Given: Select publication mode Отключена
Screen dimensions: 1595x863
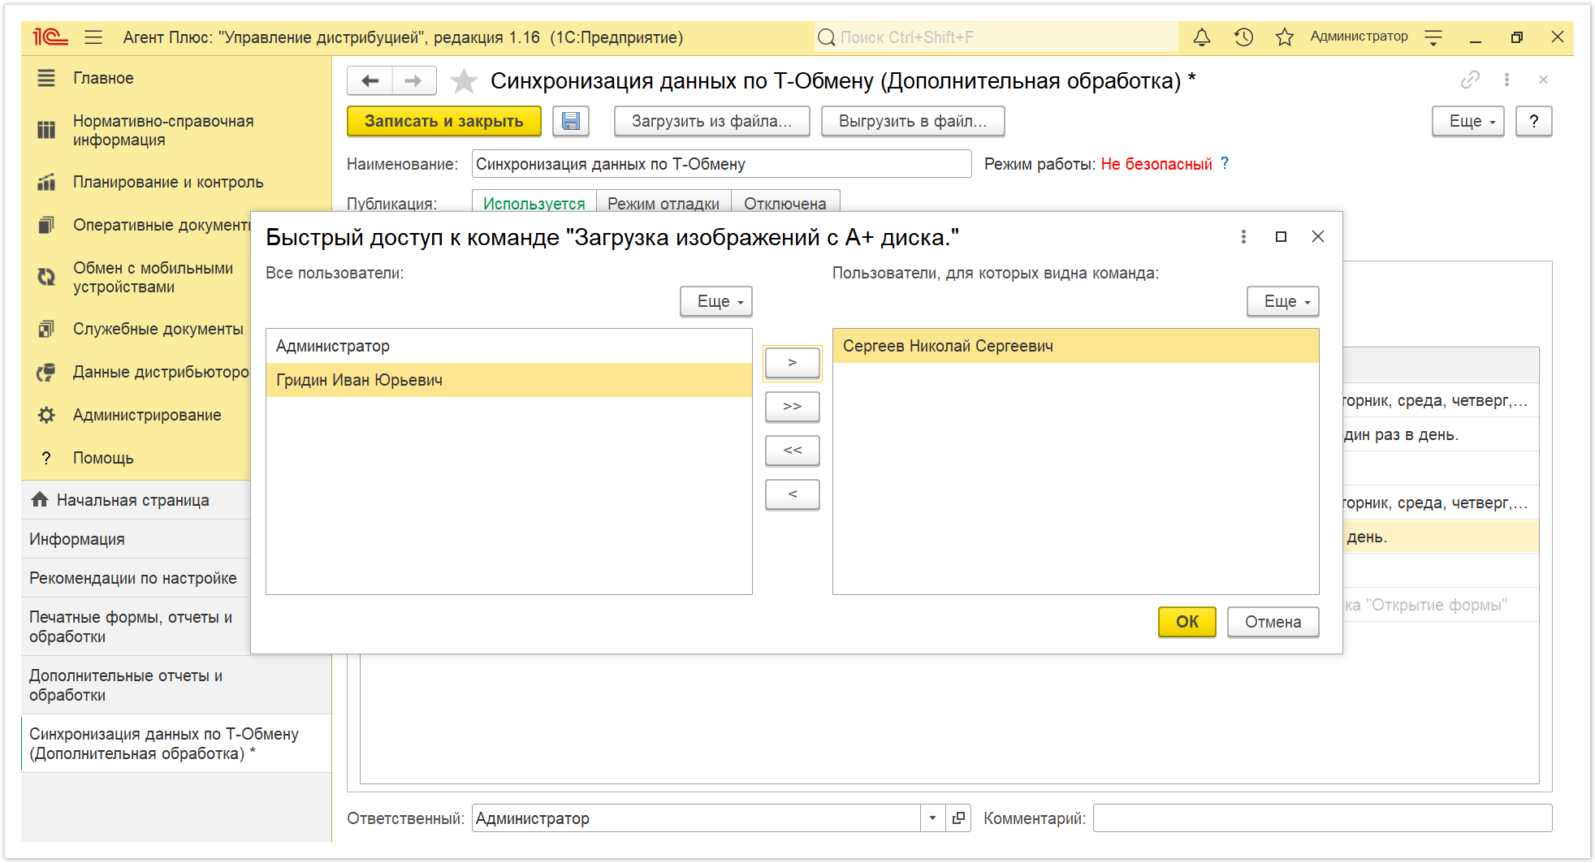Looking at the screenshot, I should pyautogui.click(x=785, y=202).
